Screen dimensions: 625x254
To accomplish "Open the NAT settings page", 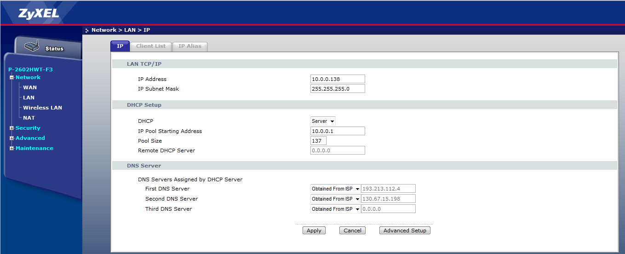I will tap(29, 118).
